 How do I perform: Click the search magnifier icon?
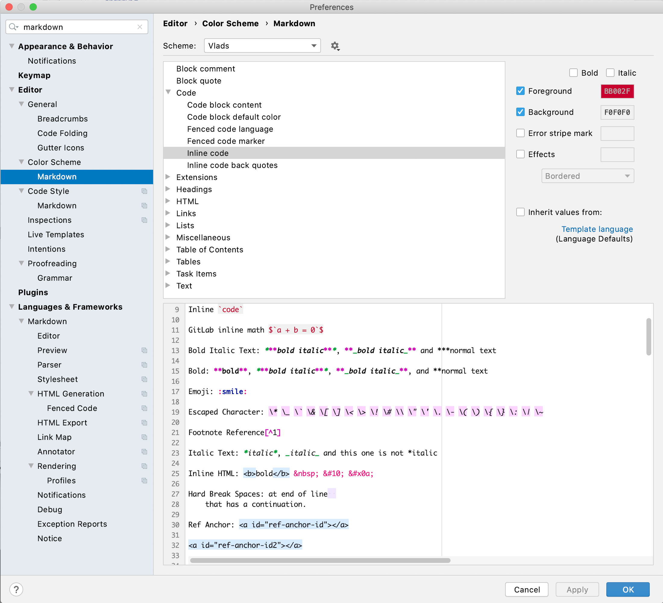13,27
